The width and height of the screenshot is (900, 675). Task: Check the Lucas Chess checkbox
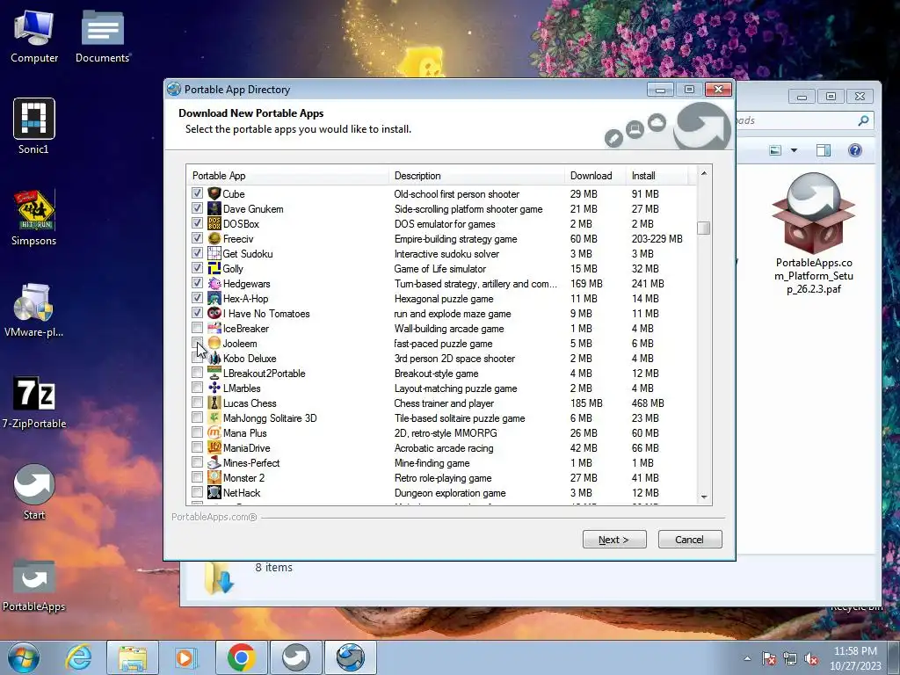click(198, 403)
